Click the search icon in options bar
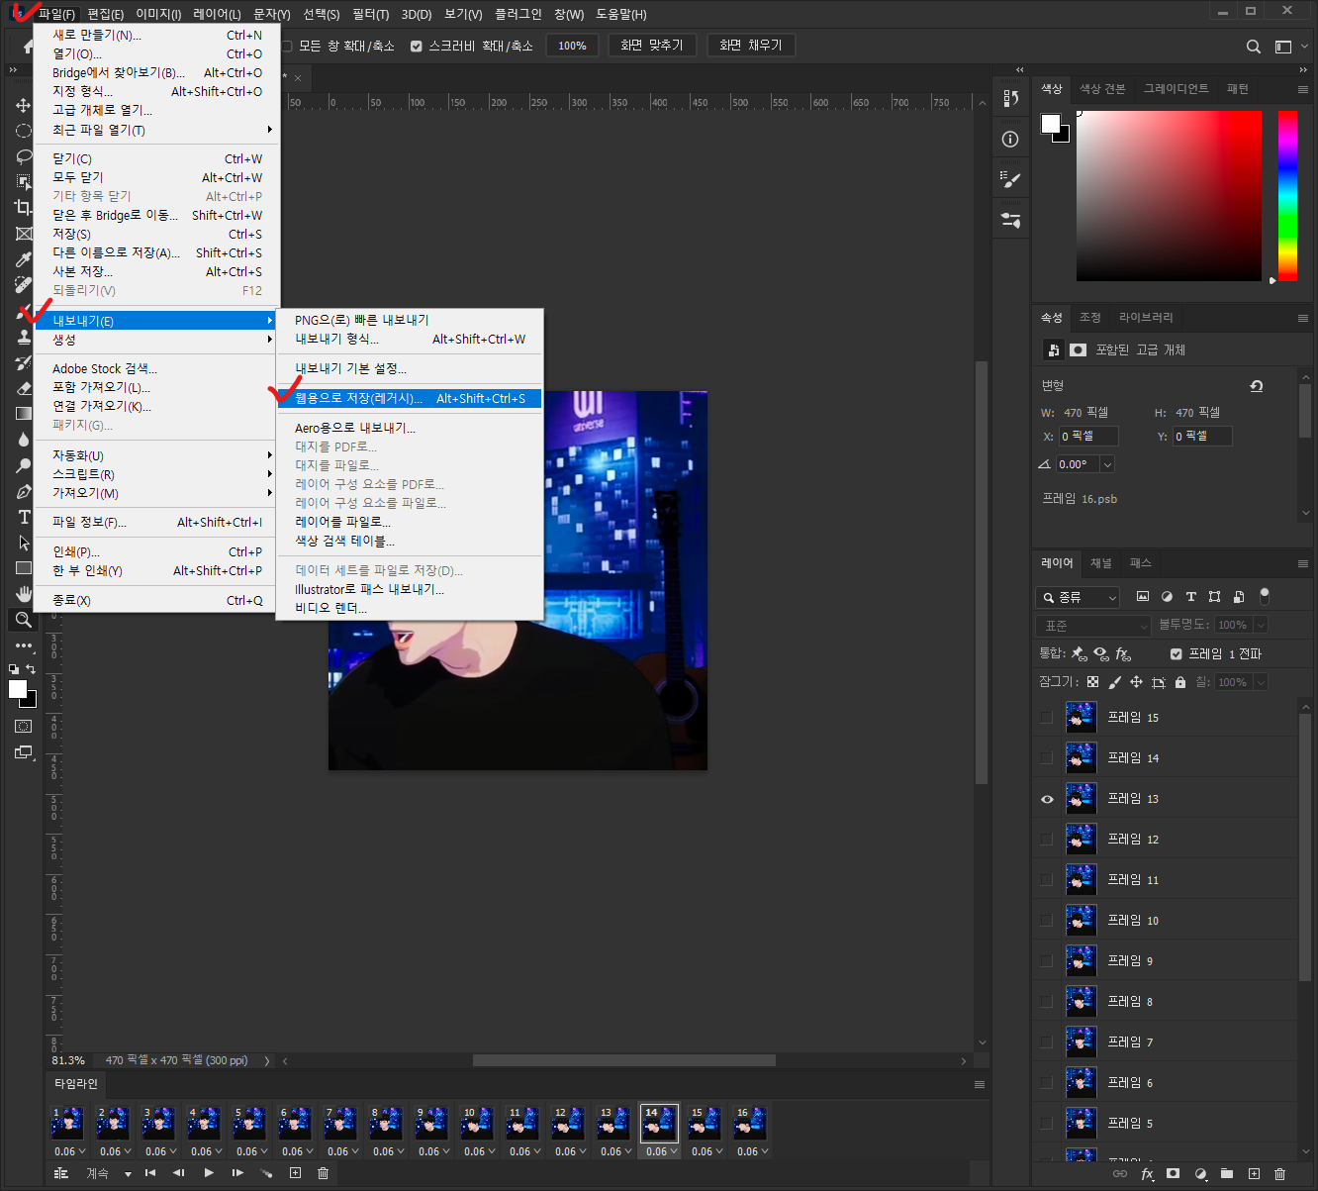The width and height of the screenshot is (1318, 1191). pos(1254,47)
